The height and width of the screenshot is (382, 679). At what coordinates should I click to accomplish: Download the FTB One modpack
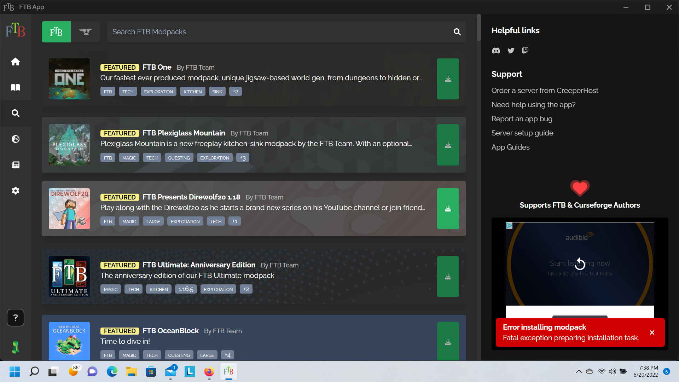(x=448, y=79)
